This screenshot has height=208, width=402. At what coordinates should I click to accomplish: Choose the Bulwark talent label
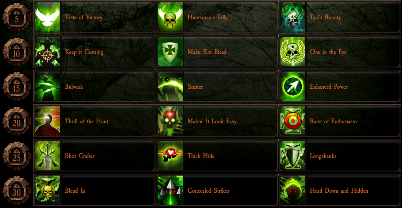click(x=74, y=87)
